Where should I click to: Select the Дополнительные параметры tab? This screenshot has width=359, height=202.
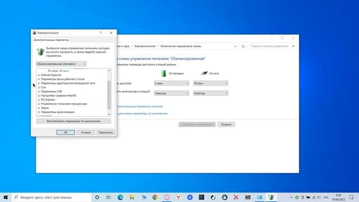[51, 40]
